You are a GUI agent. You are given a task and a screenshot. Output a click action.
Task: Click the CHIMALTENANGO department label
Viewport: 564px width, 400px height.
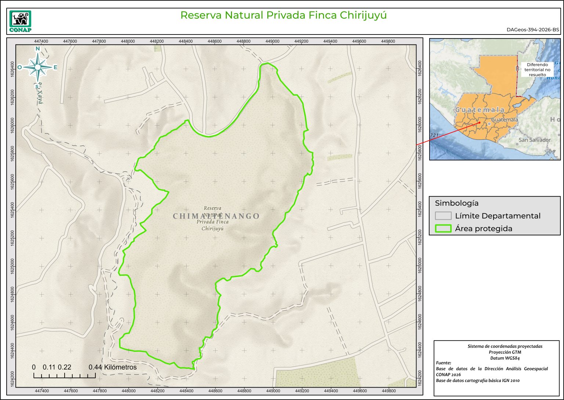(x=216, y=216)
